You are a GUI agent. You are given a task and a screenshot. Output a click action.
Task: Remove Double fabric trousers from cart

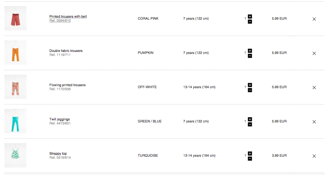(314, 53)
